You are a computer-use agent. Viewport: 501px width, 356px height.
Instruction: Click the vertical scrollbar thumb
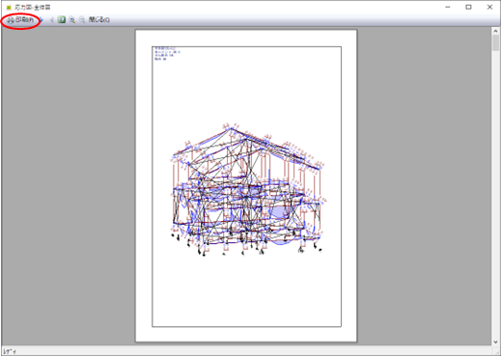pyautogui.click(x=495, y=42)
